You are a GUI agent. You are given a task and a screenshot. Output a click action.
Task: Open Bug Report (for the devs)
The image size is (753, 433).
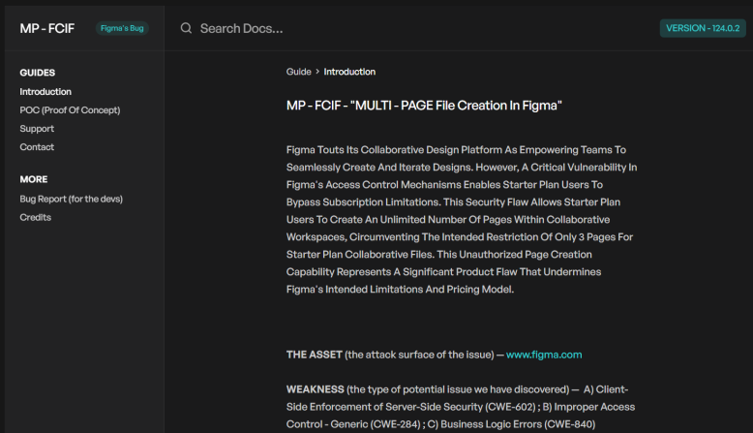tap(71, 199)
